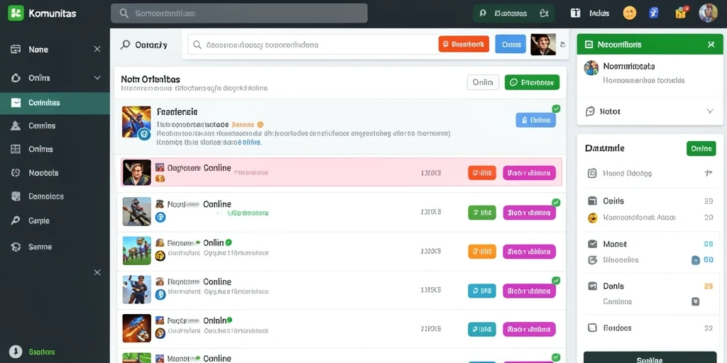The height and width of the screenshot is (363, 727).
Task: Click the yellow-orange button in the list
Action: click(x=482, y=252)
